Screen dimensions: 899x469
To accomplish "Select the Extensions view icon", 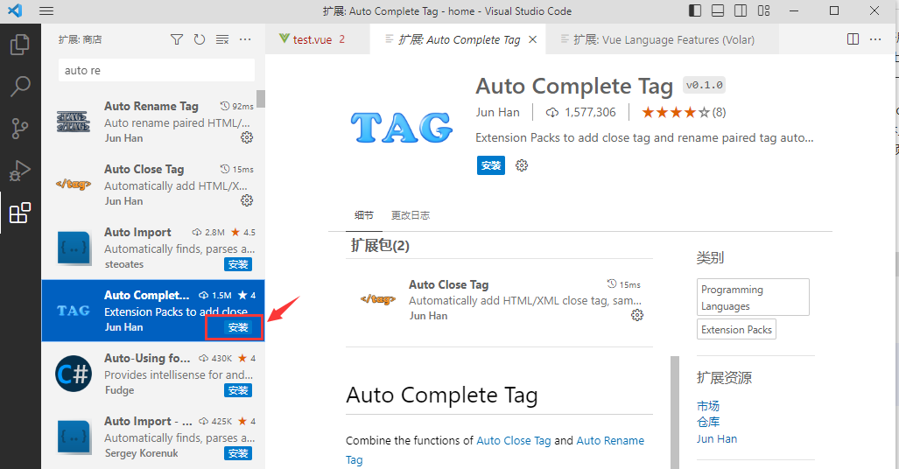I will (x=20, y=213).
